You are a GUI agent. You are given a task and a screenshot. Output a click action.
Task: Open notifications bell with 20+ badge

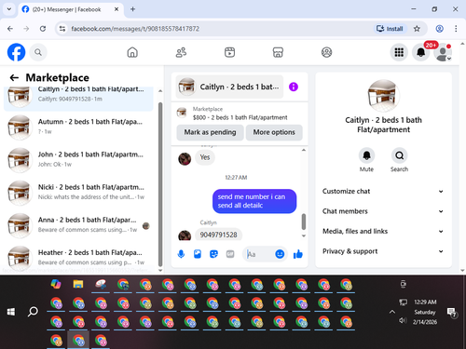point(421,52)
